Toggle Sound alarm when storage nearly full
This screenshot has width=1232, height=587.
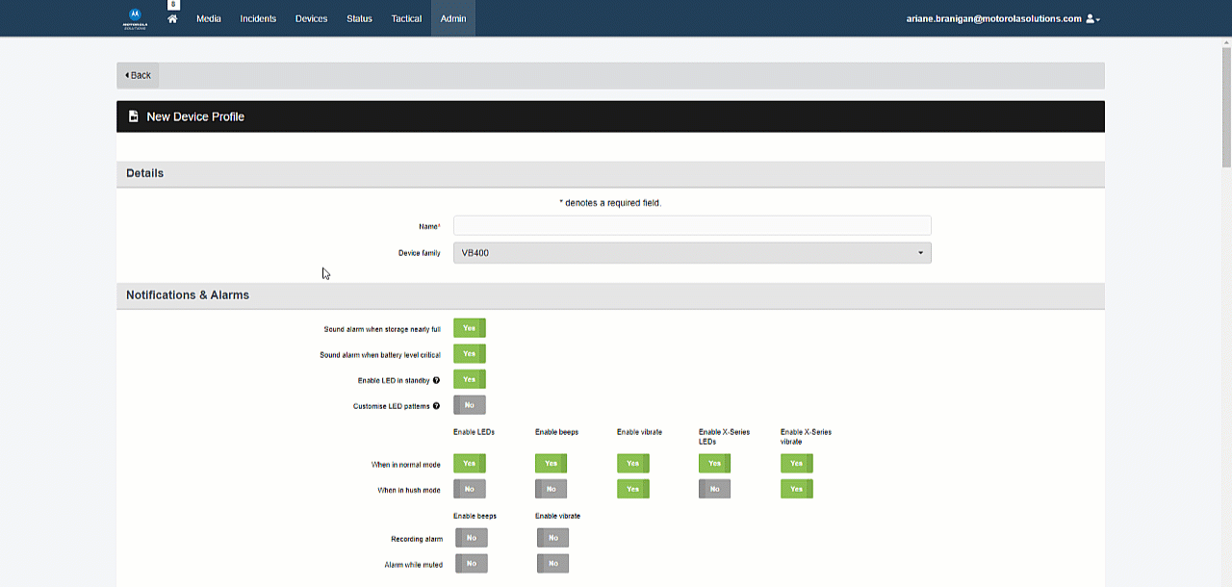(470, 328)
